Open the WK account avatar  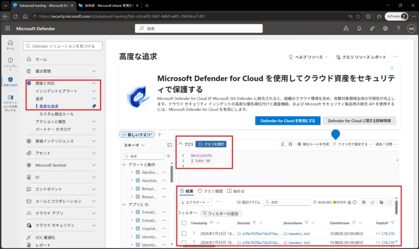(412, 28)
